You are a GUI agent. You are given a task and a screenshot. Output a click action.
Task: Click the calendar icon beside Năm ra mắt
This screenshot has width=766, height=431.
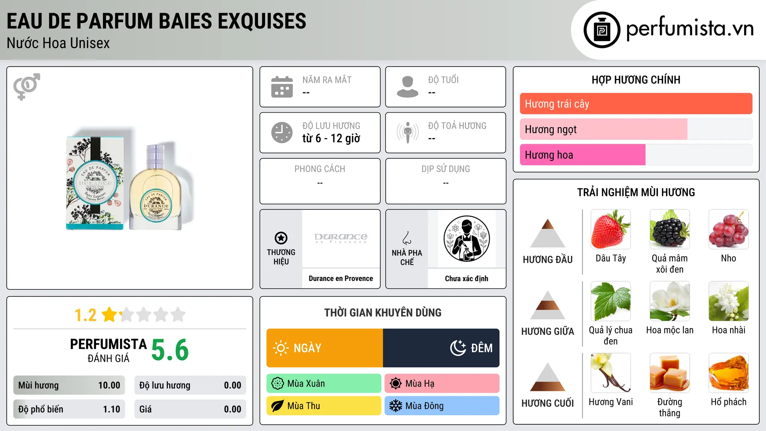[282, 87]
